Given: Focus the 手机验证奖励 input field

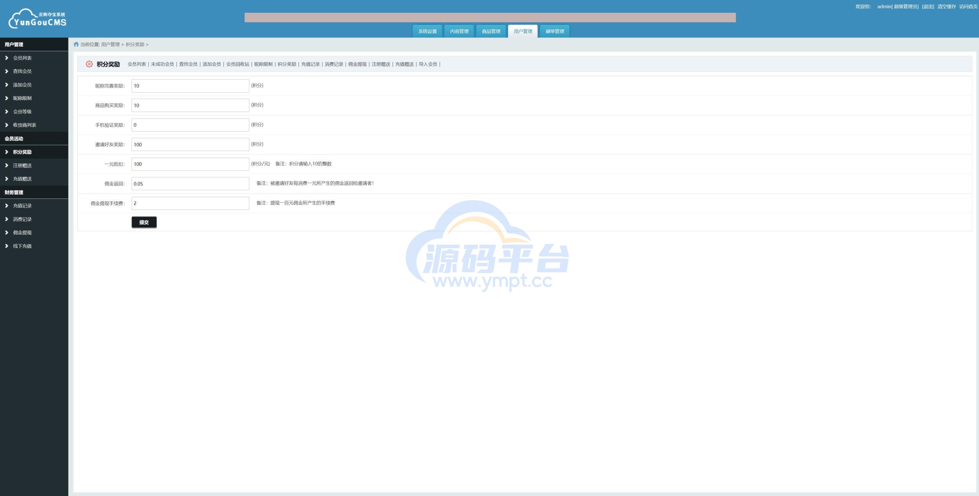Looking at the screenshot, I should pos(190,125).
